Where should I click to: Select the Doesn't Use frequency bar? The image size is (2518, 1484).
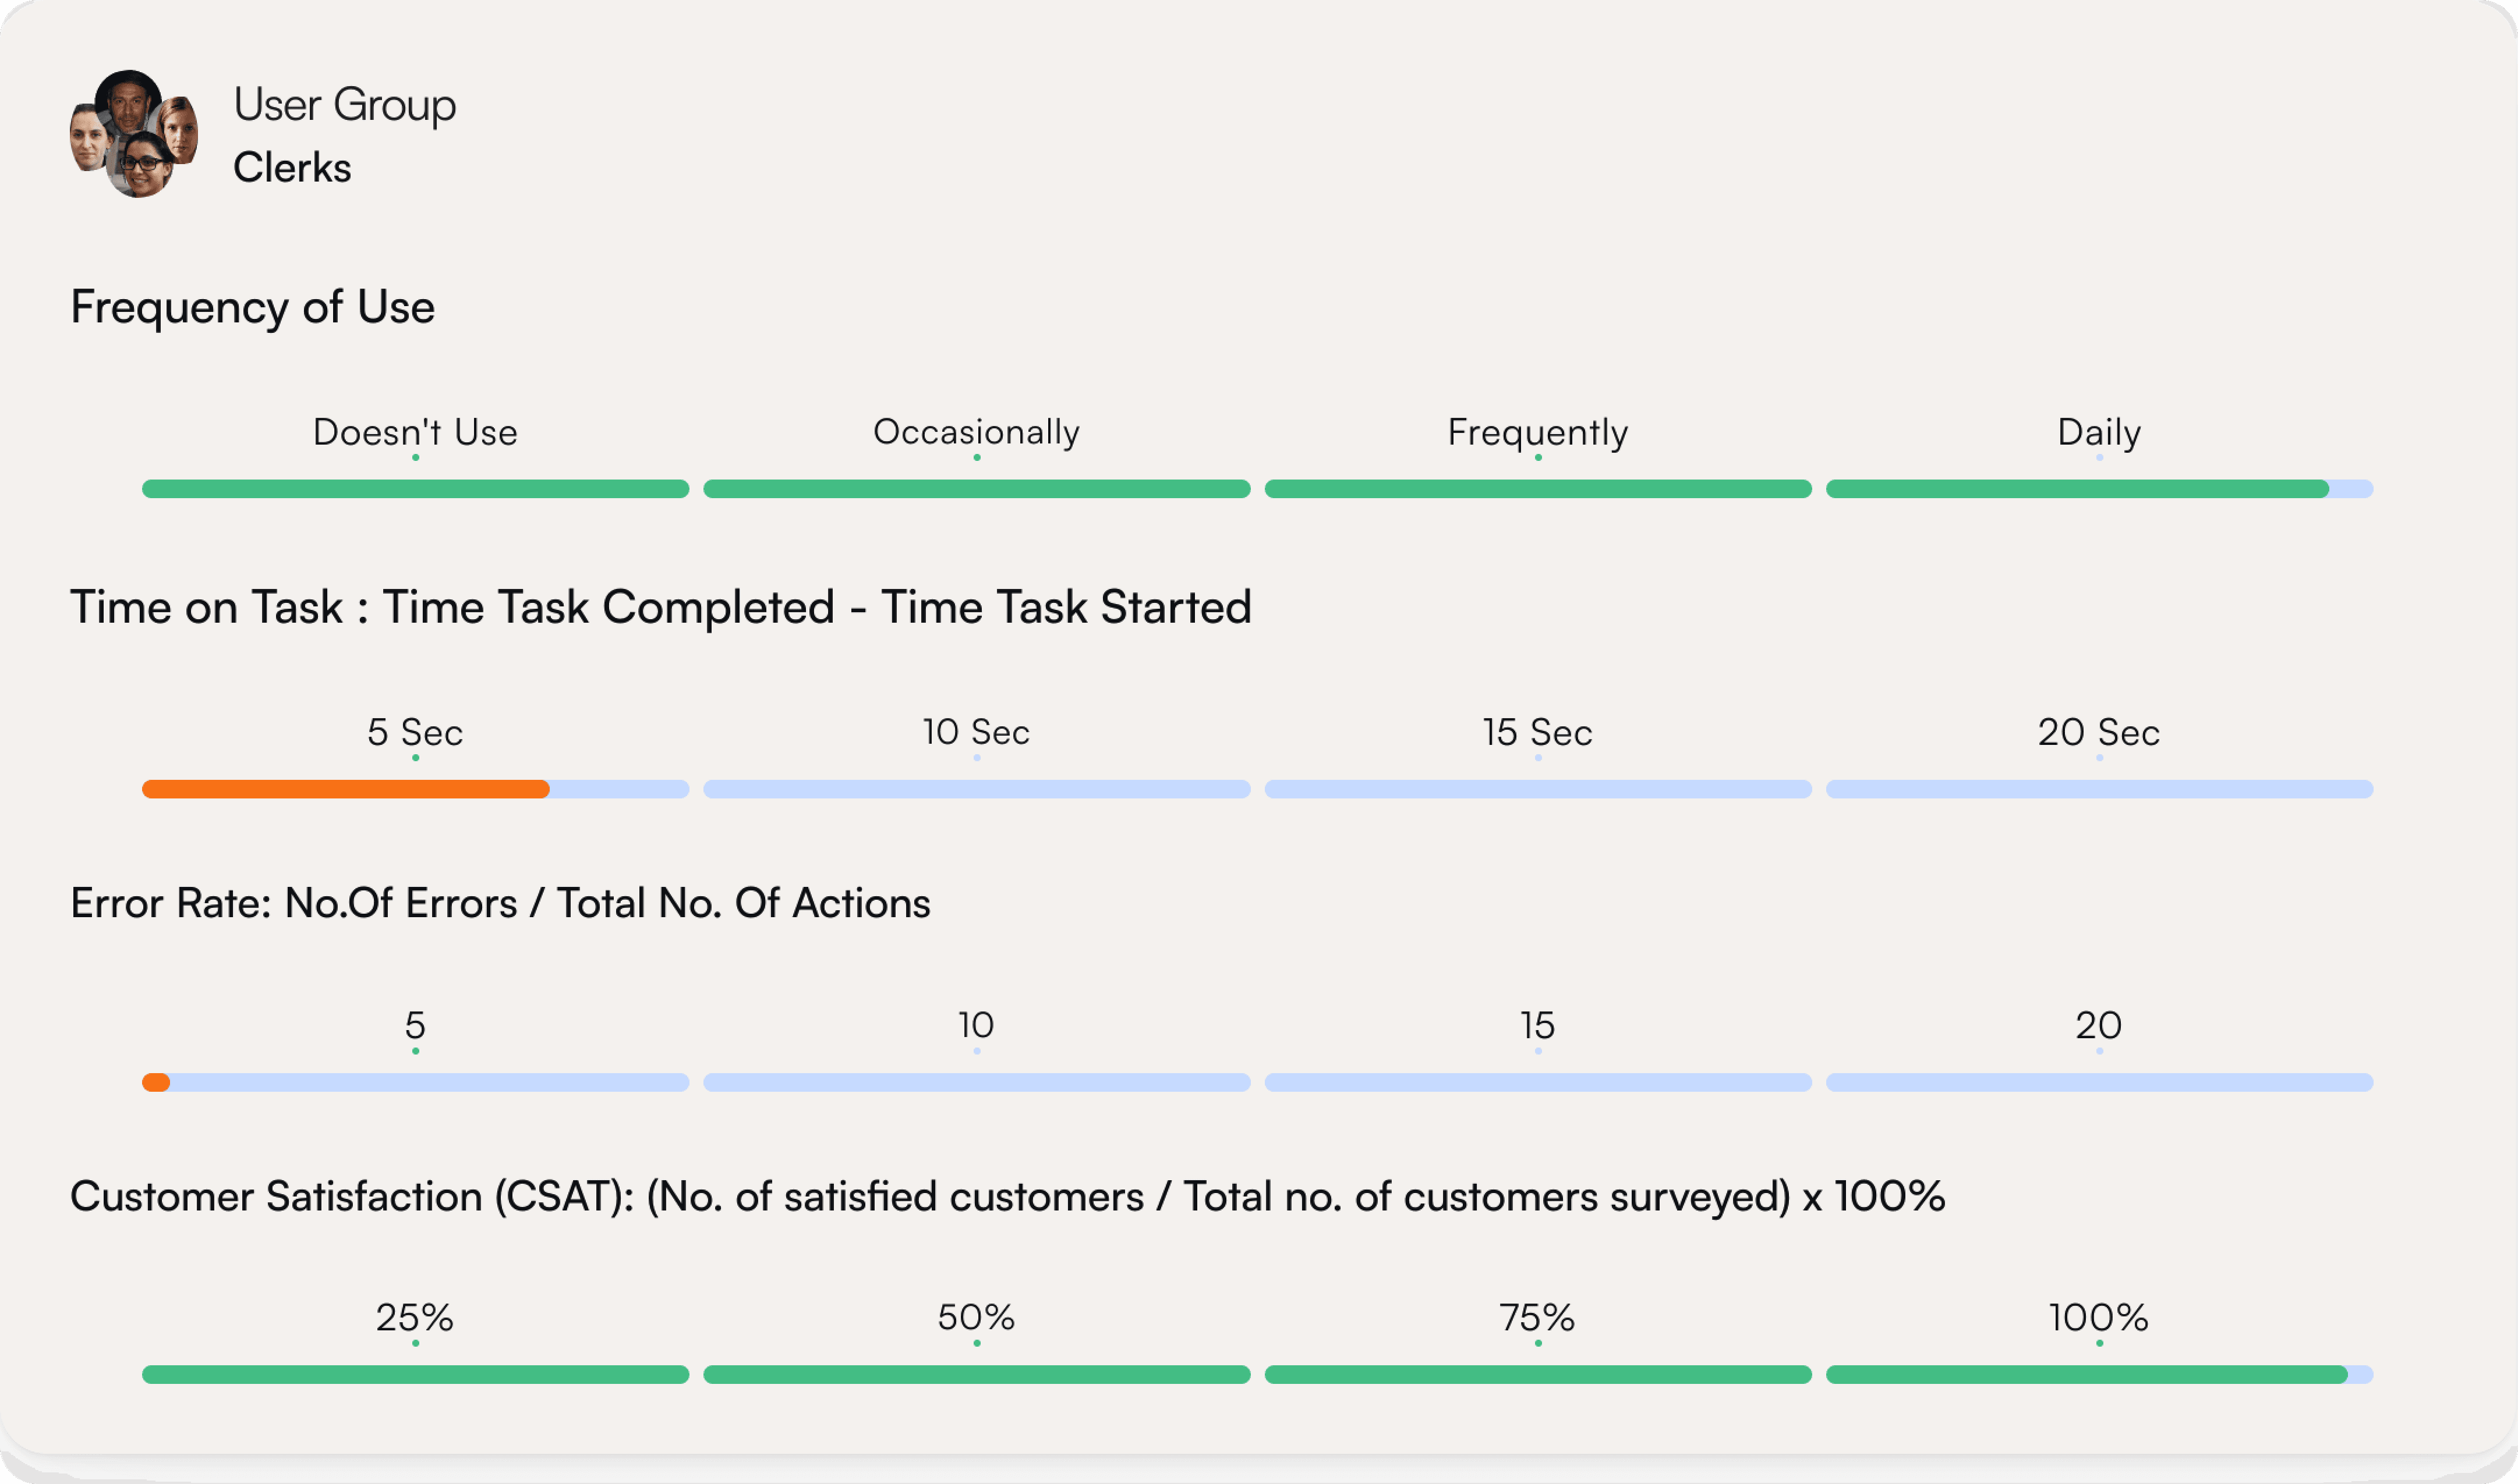415,489
